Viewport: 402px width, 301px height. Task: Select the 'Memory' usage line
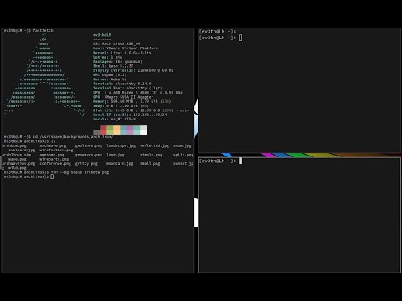[132, 101]
